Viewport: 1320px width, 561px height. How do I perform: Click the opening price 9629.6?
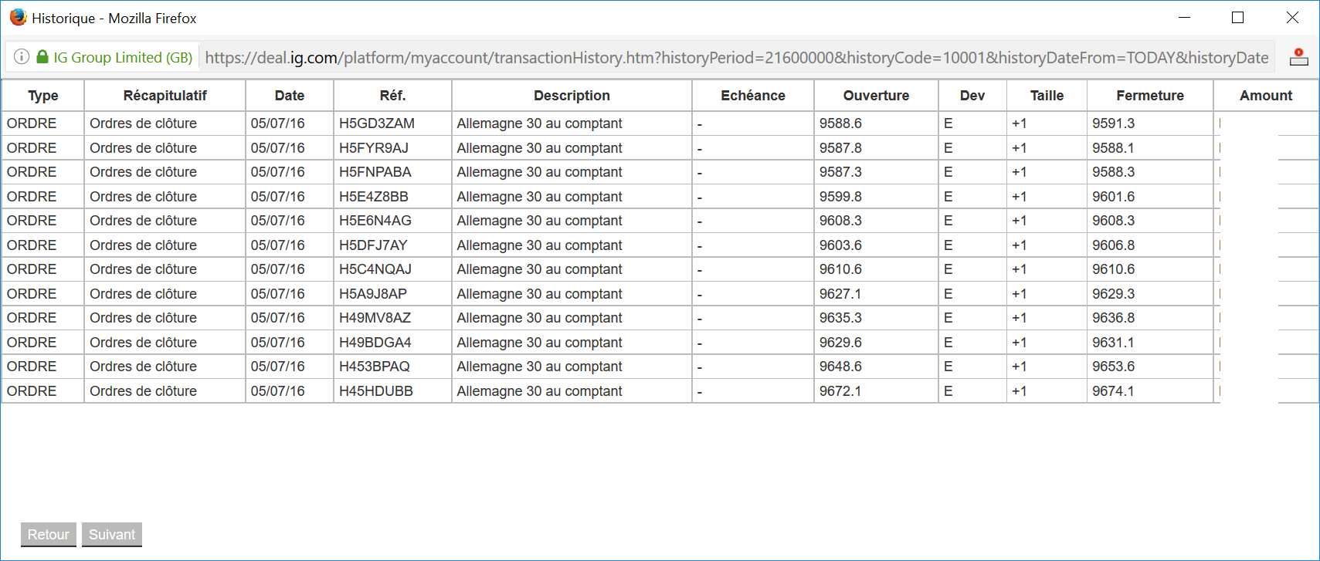click(840, 343)
